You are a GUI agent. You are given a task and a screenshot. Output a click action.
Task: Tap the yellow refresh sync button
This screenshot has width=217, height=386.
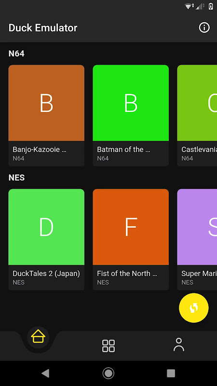(194, 308)
